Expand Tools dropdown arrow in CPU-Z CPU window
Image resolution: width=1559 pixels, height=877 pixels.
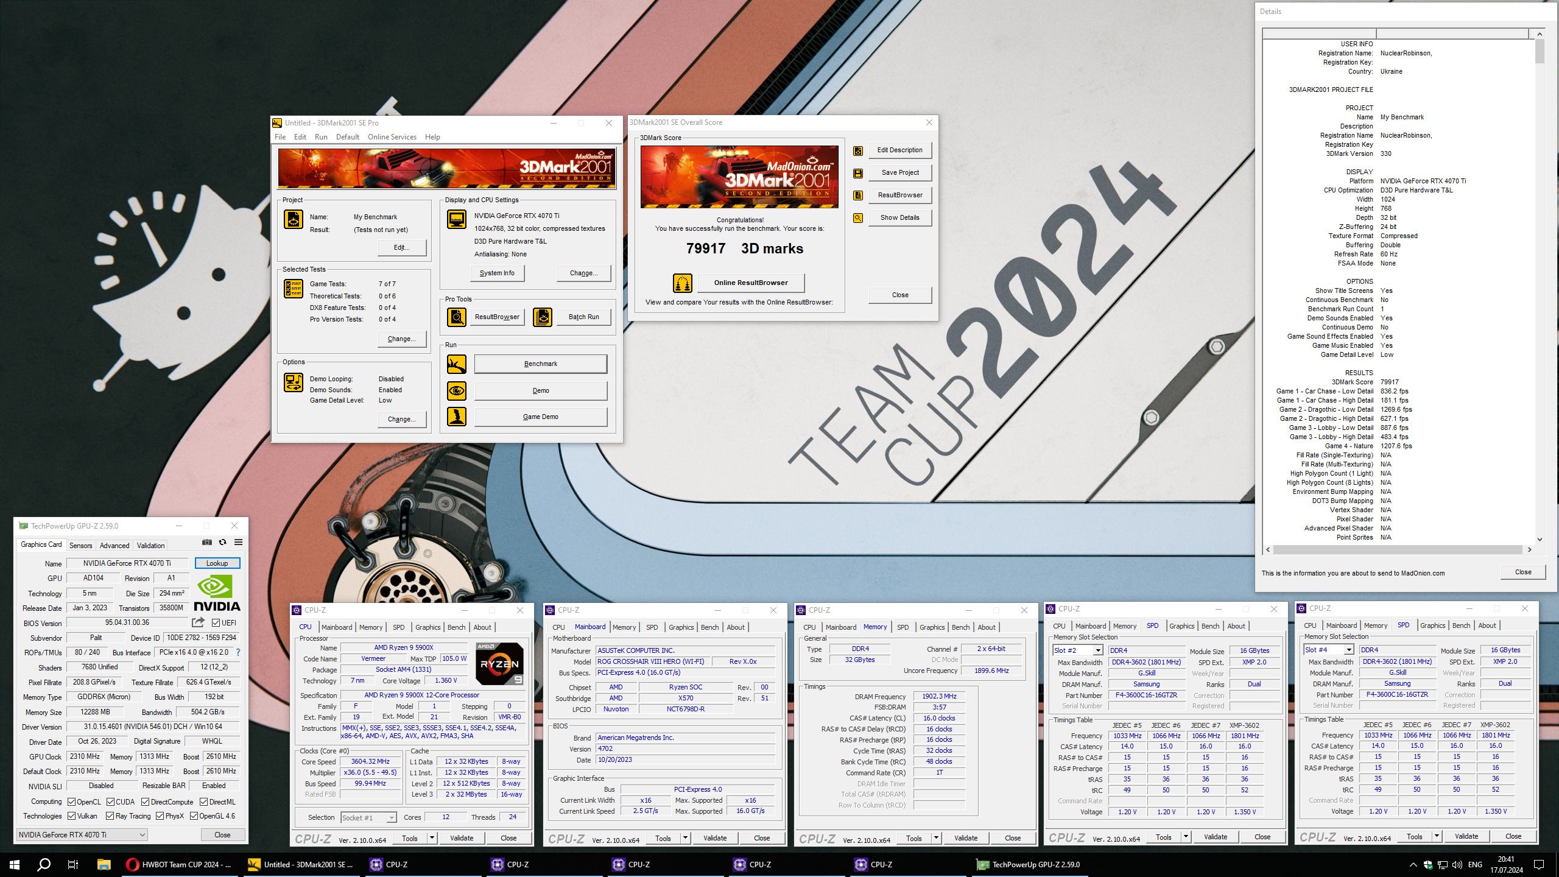pyautogui.click(x=432, y=838)
